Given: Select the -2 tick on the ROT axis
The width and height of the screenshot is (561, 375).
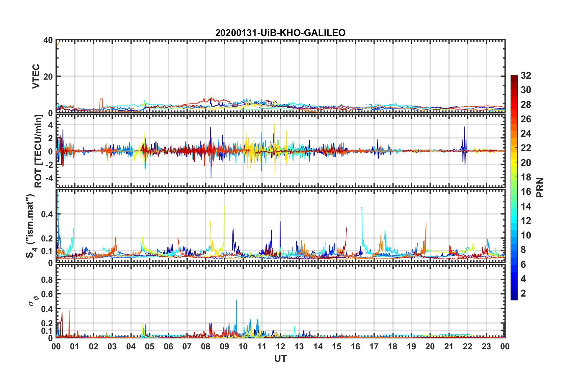Looking at the screenshot, I should 49,165.
